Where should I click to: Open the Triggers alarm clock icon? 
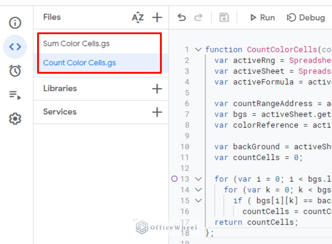[15, 71]
